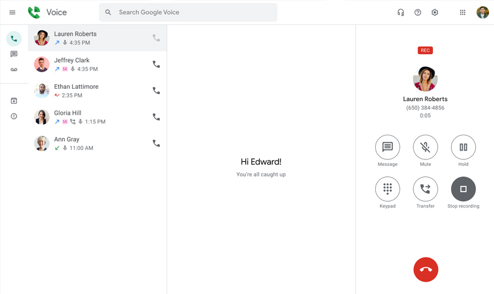Open the Spam section in sidebar
The height and width of the screenshot is (294, 494).
coord(14,116)
